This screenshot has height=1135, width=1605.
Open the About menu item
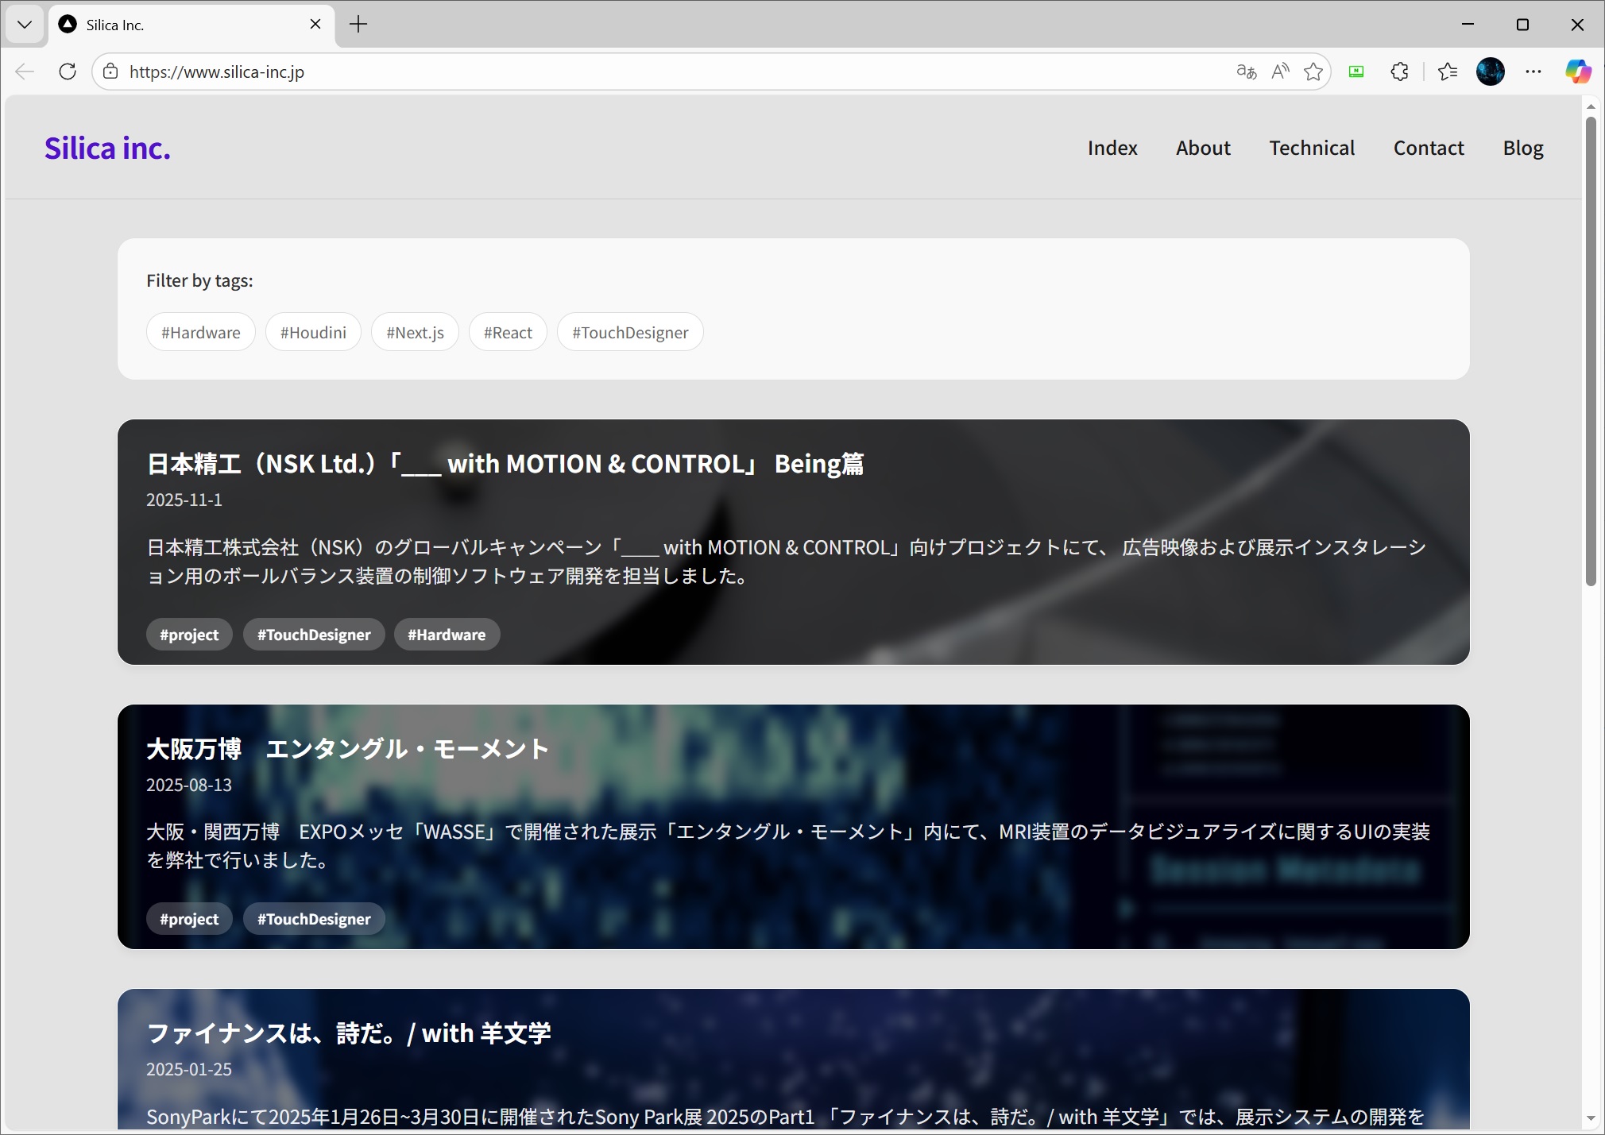point(1203,148)
